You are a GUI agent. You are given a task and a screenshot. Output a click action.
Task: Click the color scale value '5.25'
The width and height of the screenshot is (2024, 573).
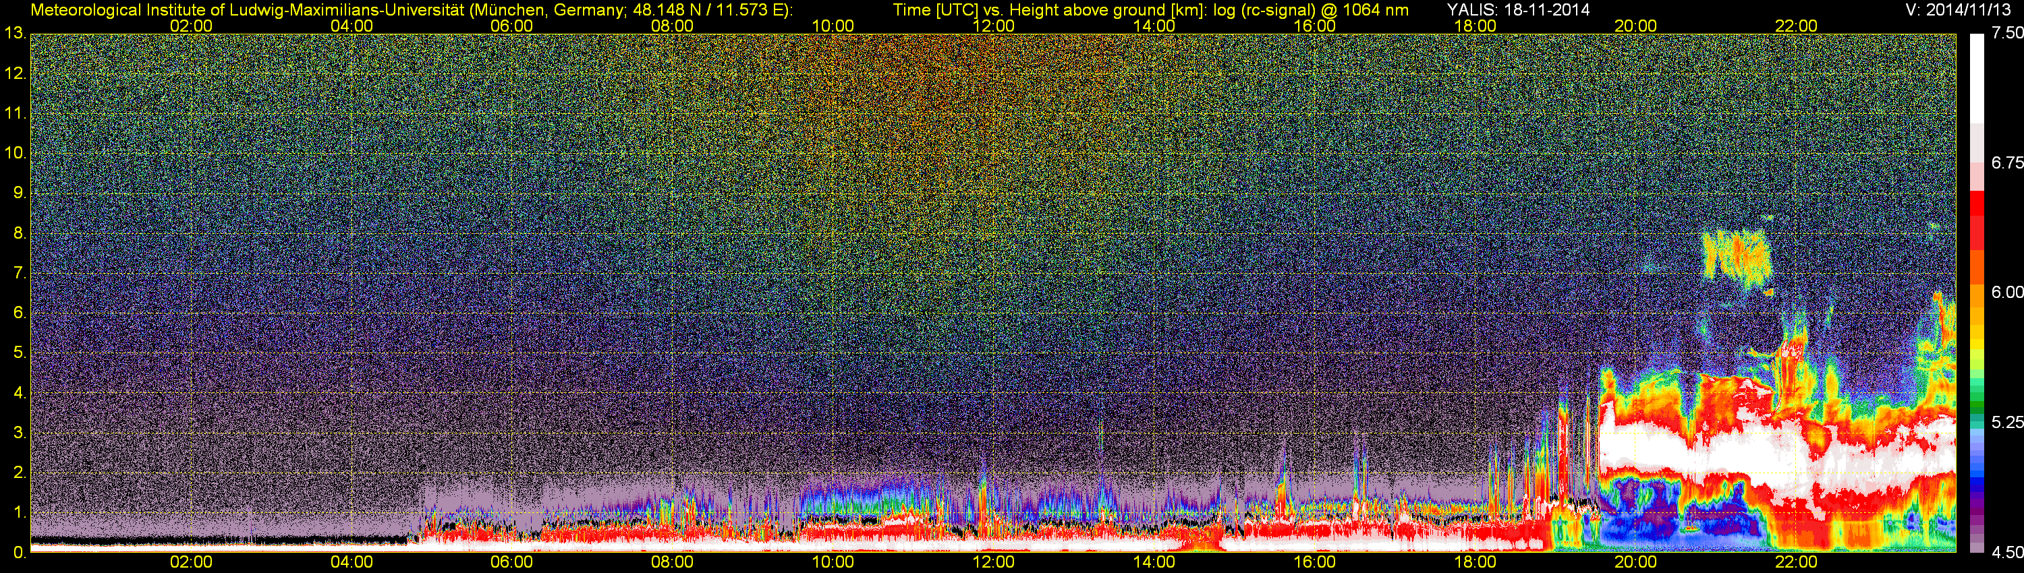(x=2006, y=422)
